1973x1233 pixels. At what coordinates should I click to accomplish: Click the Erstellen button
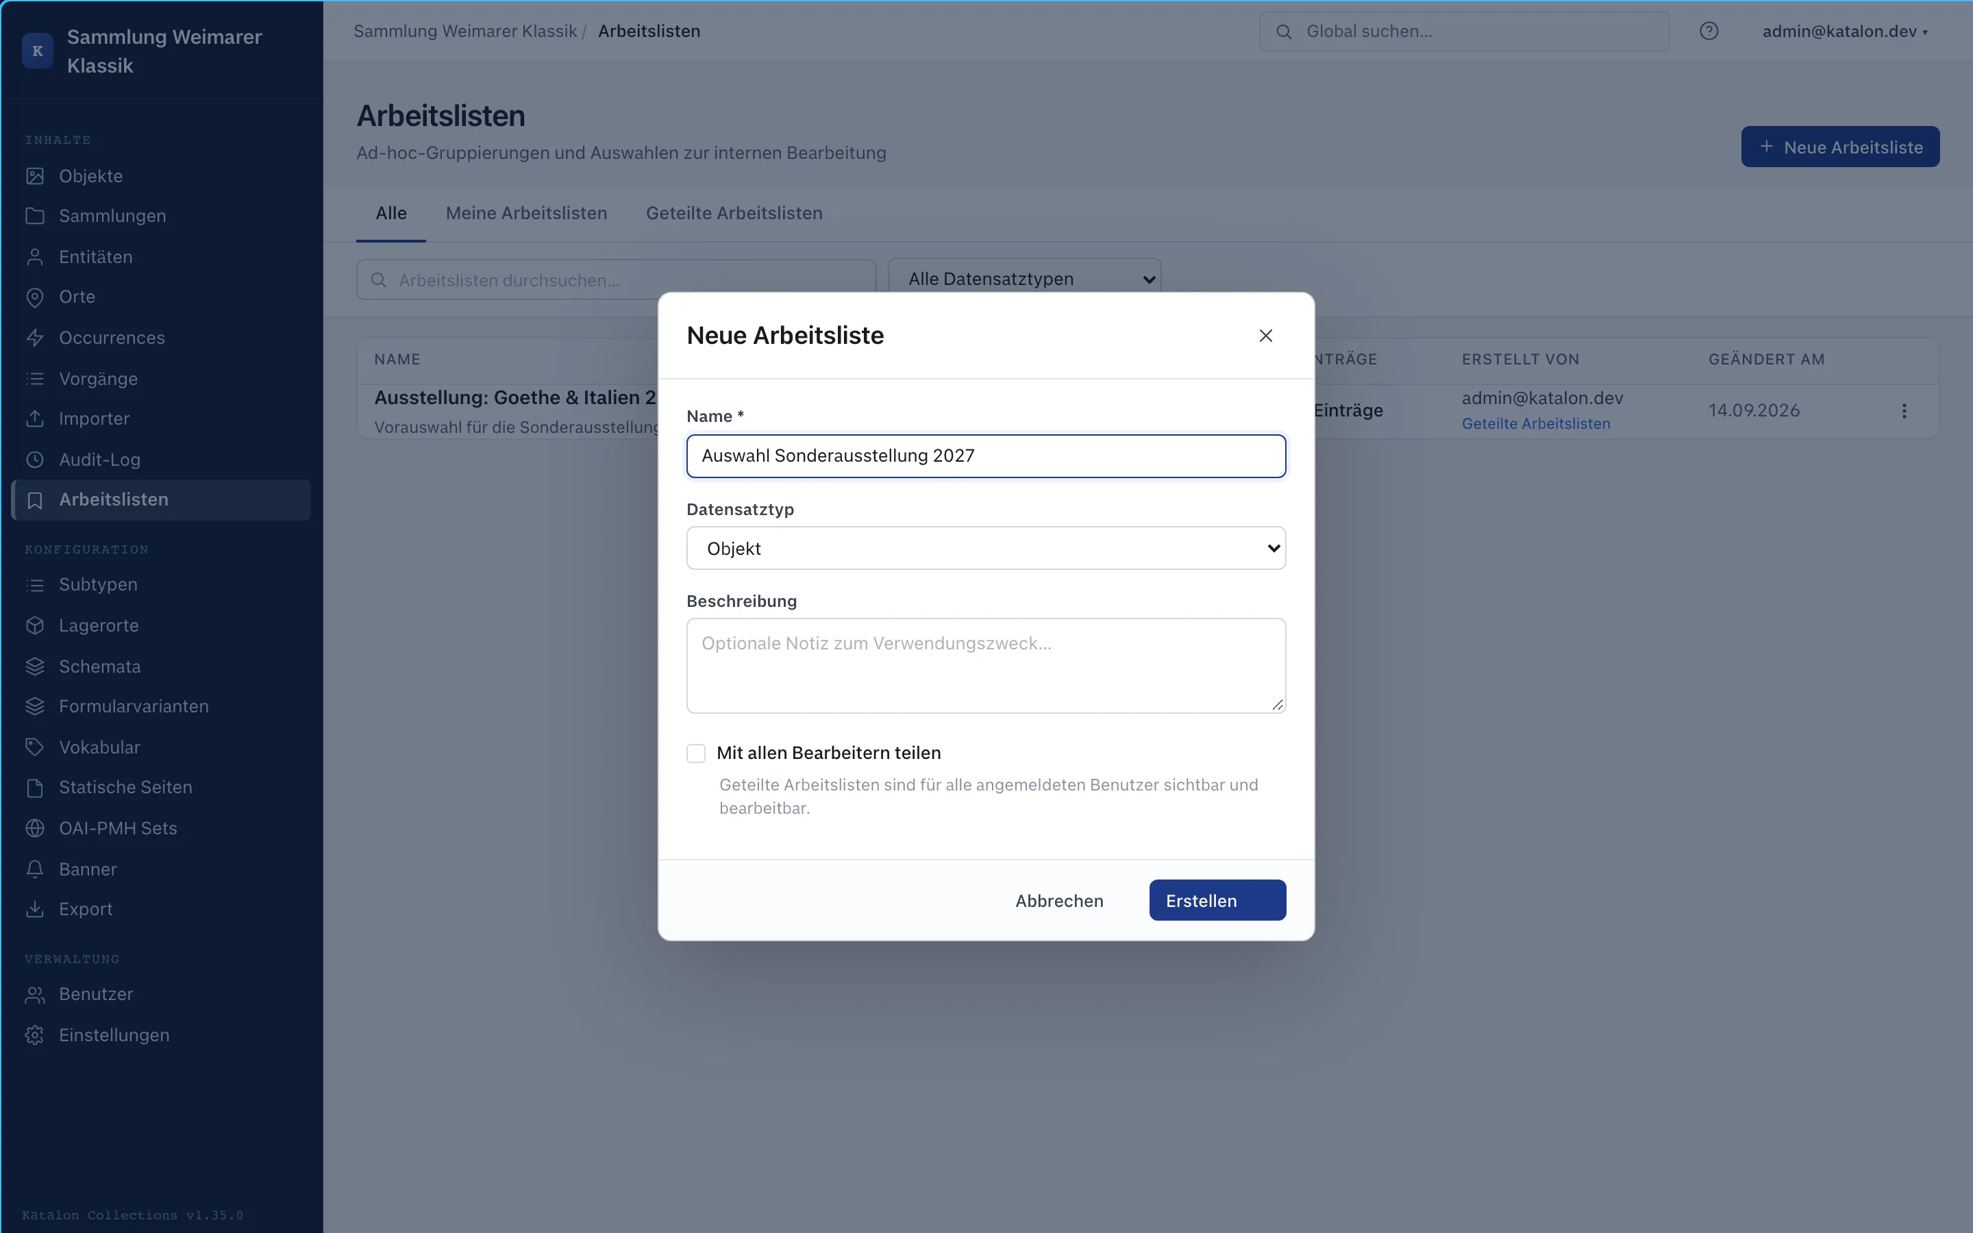[1217, 900]
